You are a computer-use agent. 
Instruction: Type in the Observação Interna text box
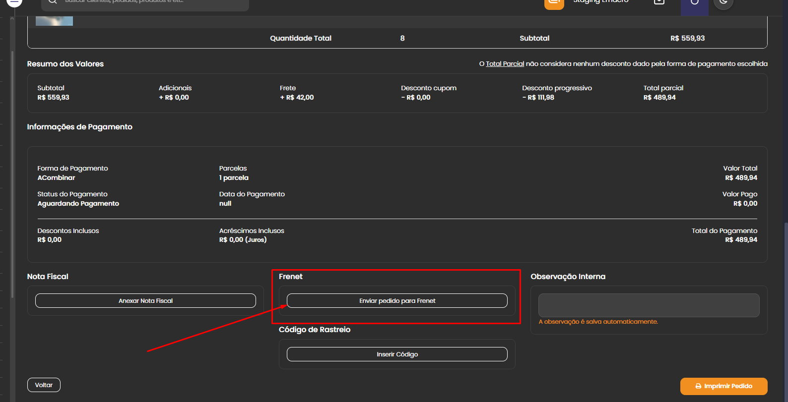649,305
